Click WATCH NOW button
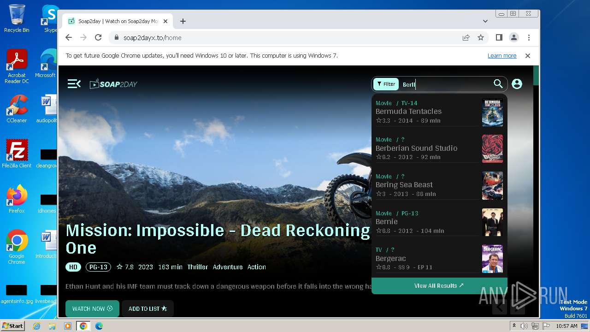 point(92,308)
